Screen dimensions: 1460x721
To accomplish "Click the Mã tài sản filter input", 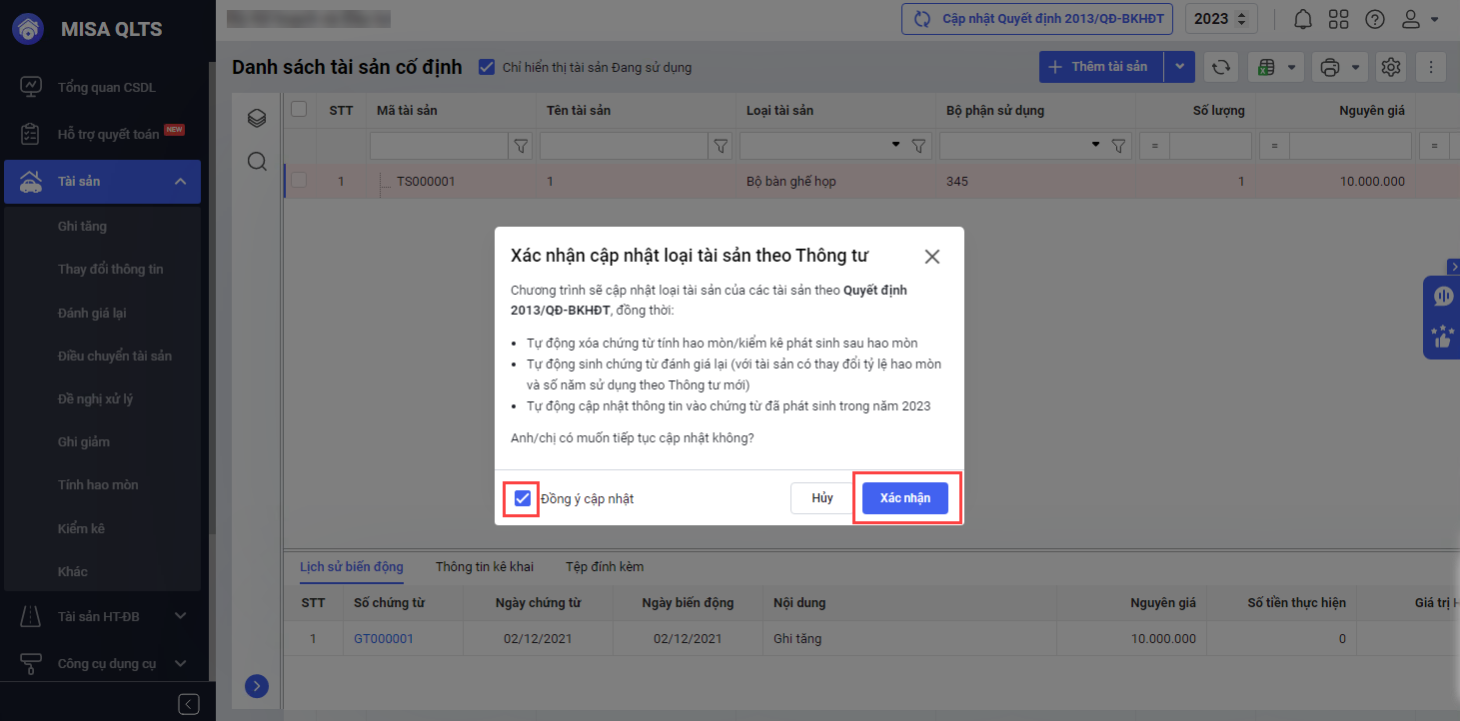I will [x=440, y=146].
